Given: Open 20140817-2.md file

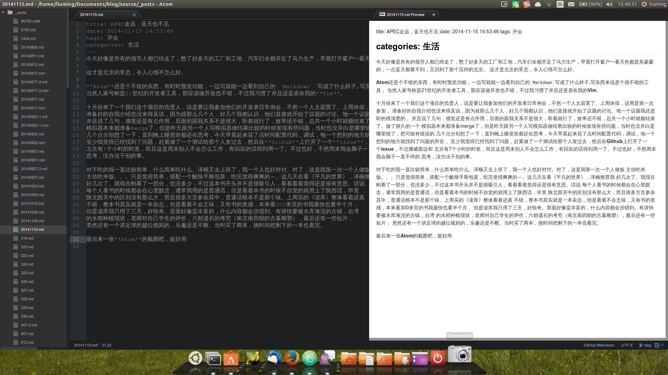Looking at the screenshot, I should [34, 82].
